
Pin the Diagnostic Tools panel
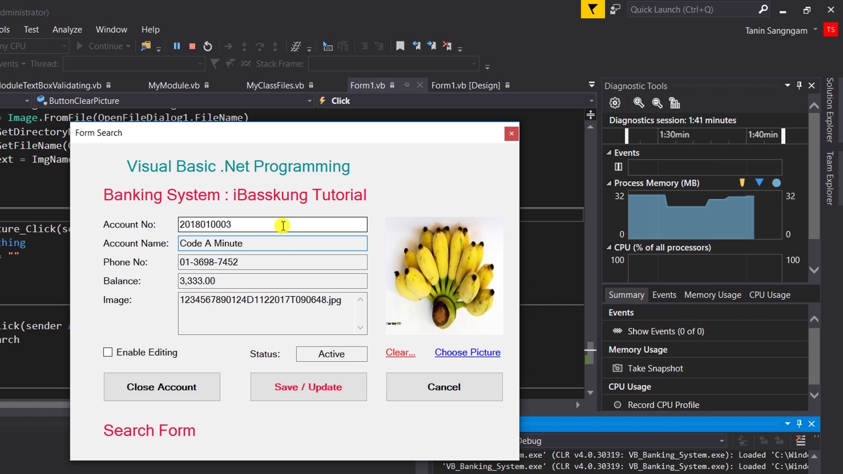coord(799,85)
